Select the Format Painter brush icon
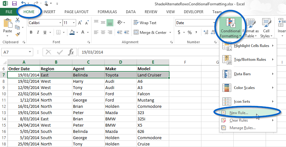The height and width of the screenshot is (147, 286). pos(18,34)
